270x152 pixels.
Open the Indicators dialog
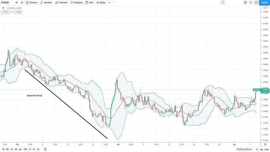point(46,3)
